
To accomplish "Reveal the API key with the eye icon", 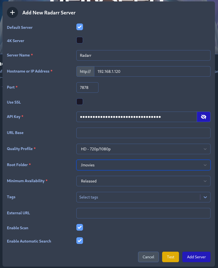I will (x=204, y=117).
